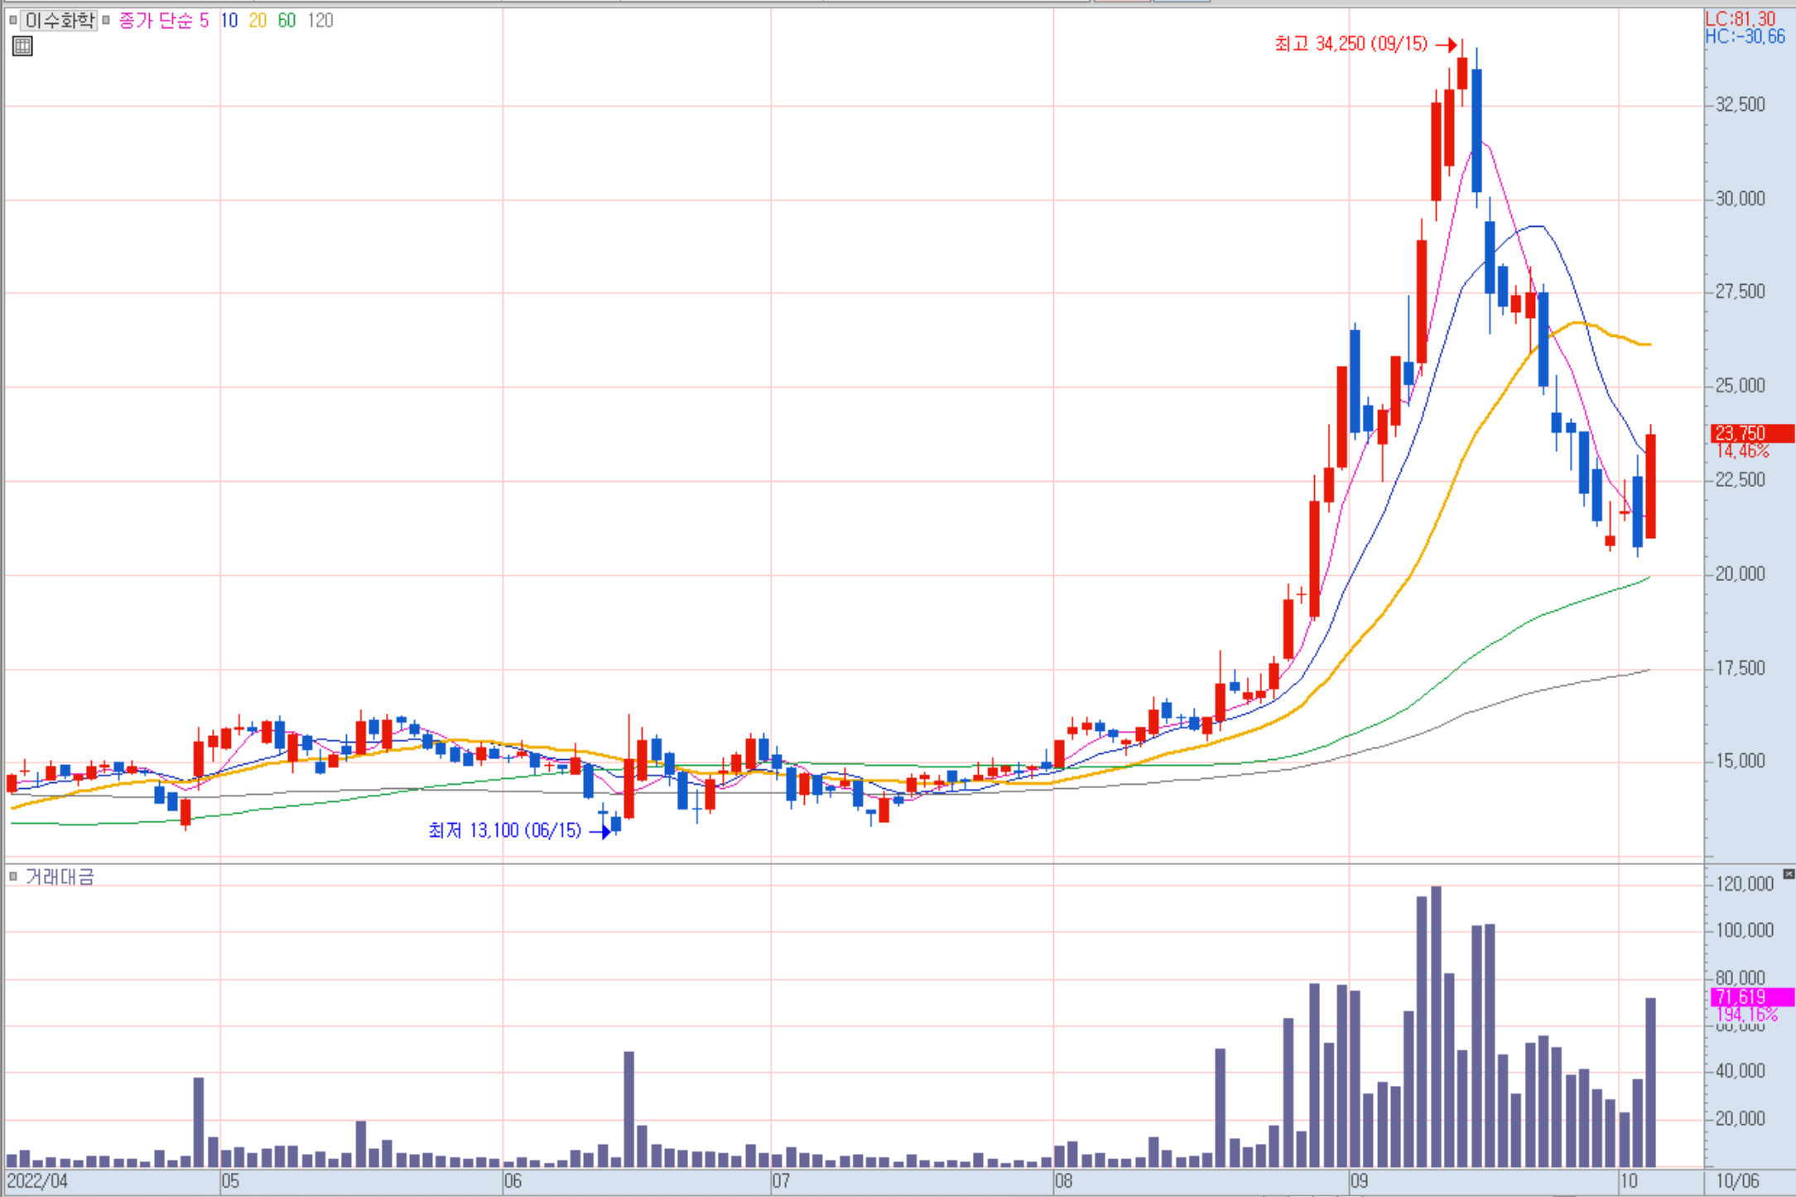Image resolution: width=1796 pixels, height=1197 pixels.
Task: Toggle the 10-day moving average label
Action: click(229, 20)
